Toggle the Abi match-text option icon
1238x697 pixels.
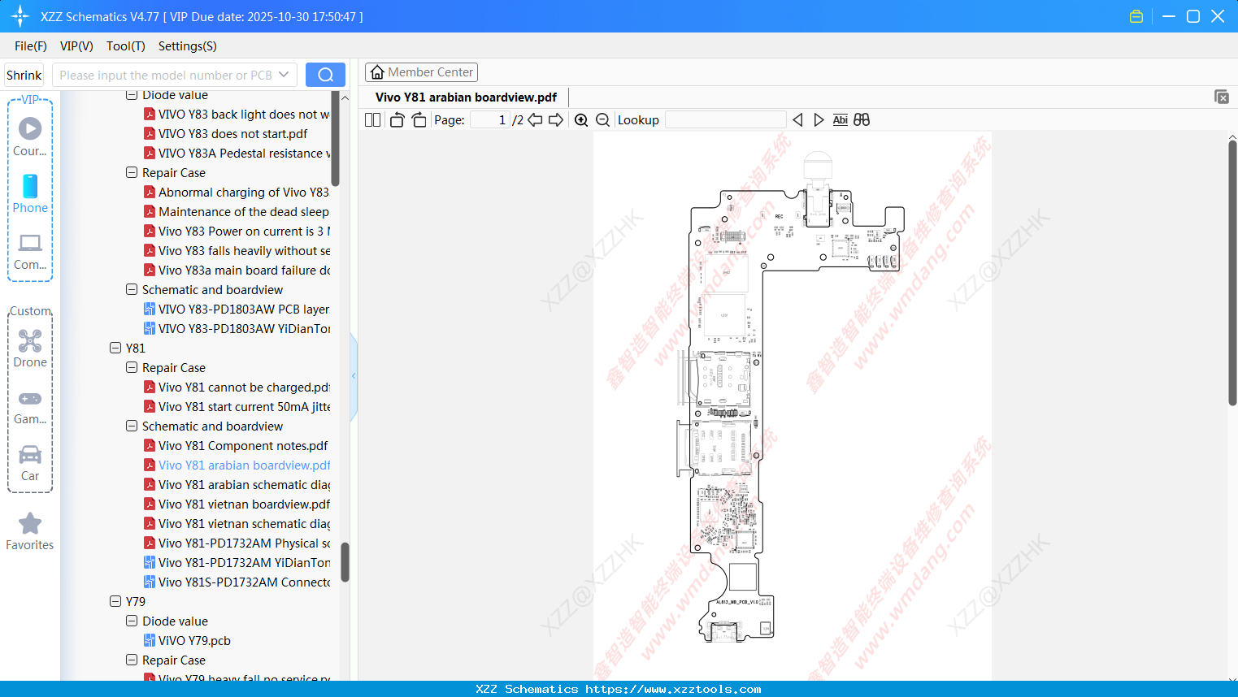[841, 120]
